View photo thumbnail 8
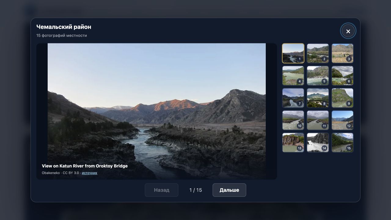The image size is (391, 220). tap(318, 98)
